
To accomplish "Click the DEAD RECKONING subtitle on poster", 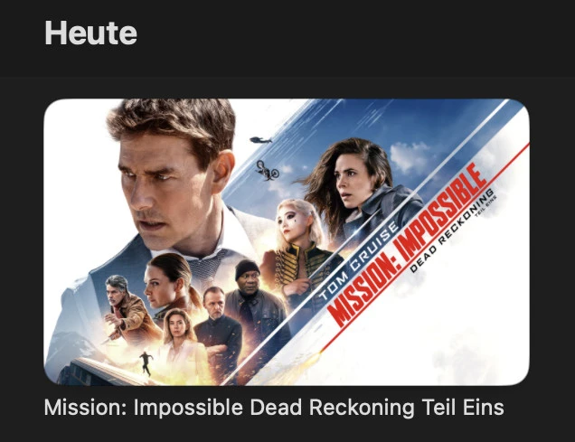I will pos(452,230).
